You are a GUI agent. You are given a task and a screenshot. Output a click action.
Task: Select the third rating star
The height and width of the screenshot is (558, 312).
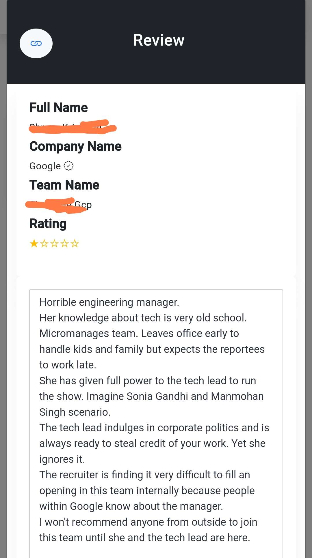tap(54, 244)
